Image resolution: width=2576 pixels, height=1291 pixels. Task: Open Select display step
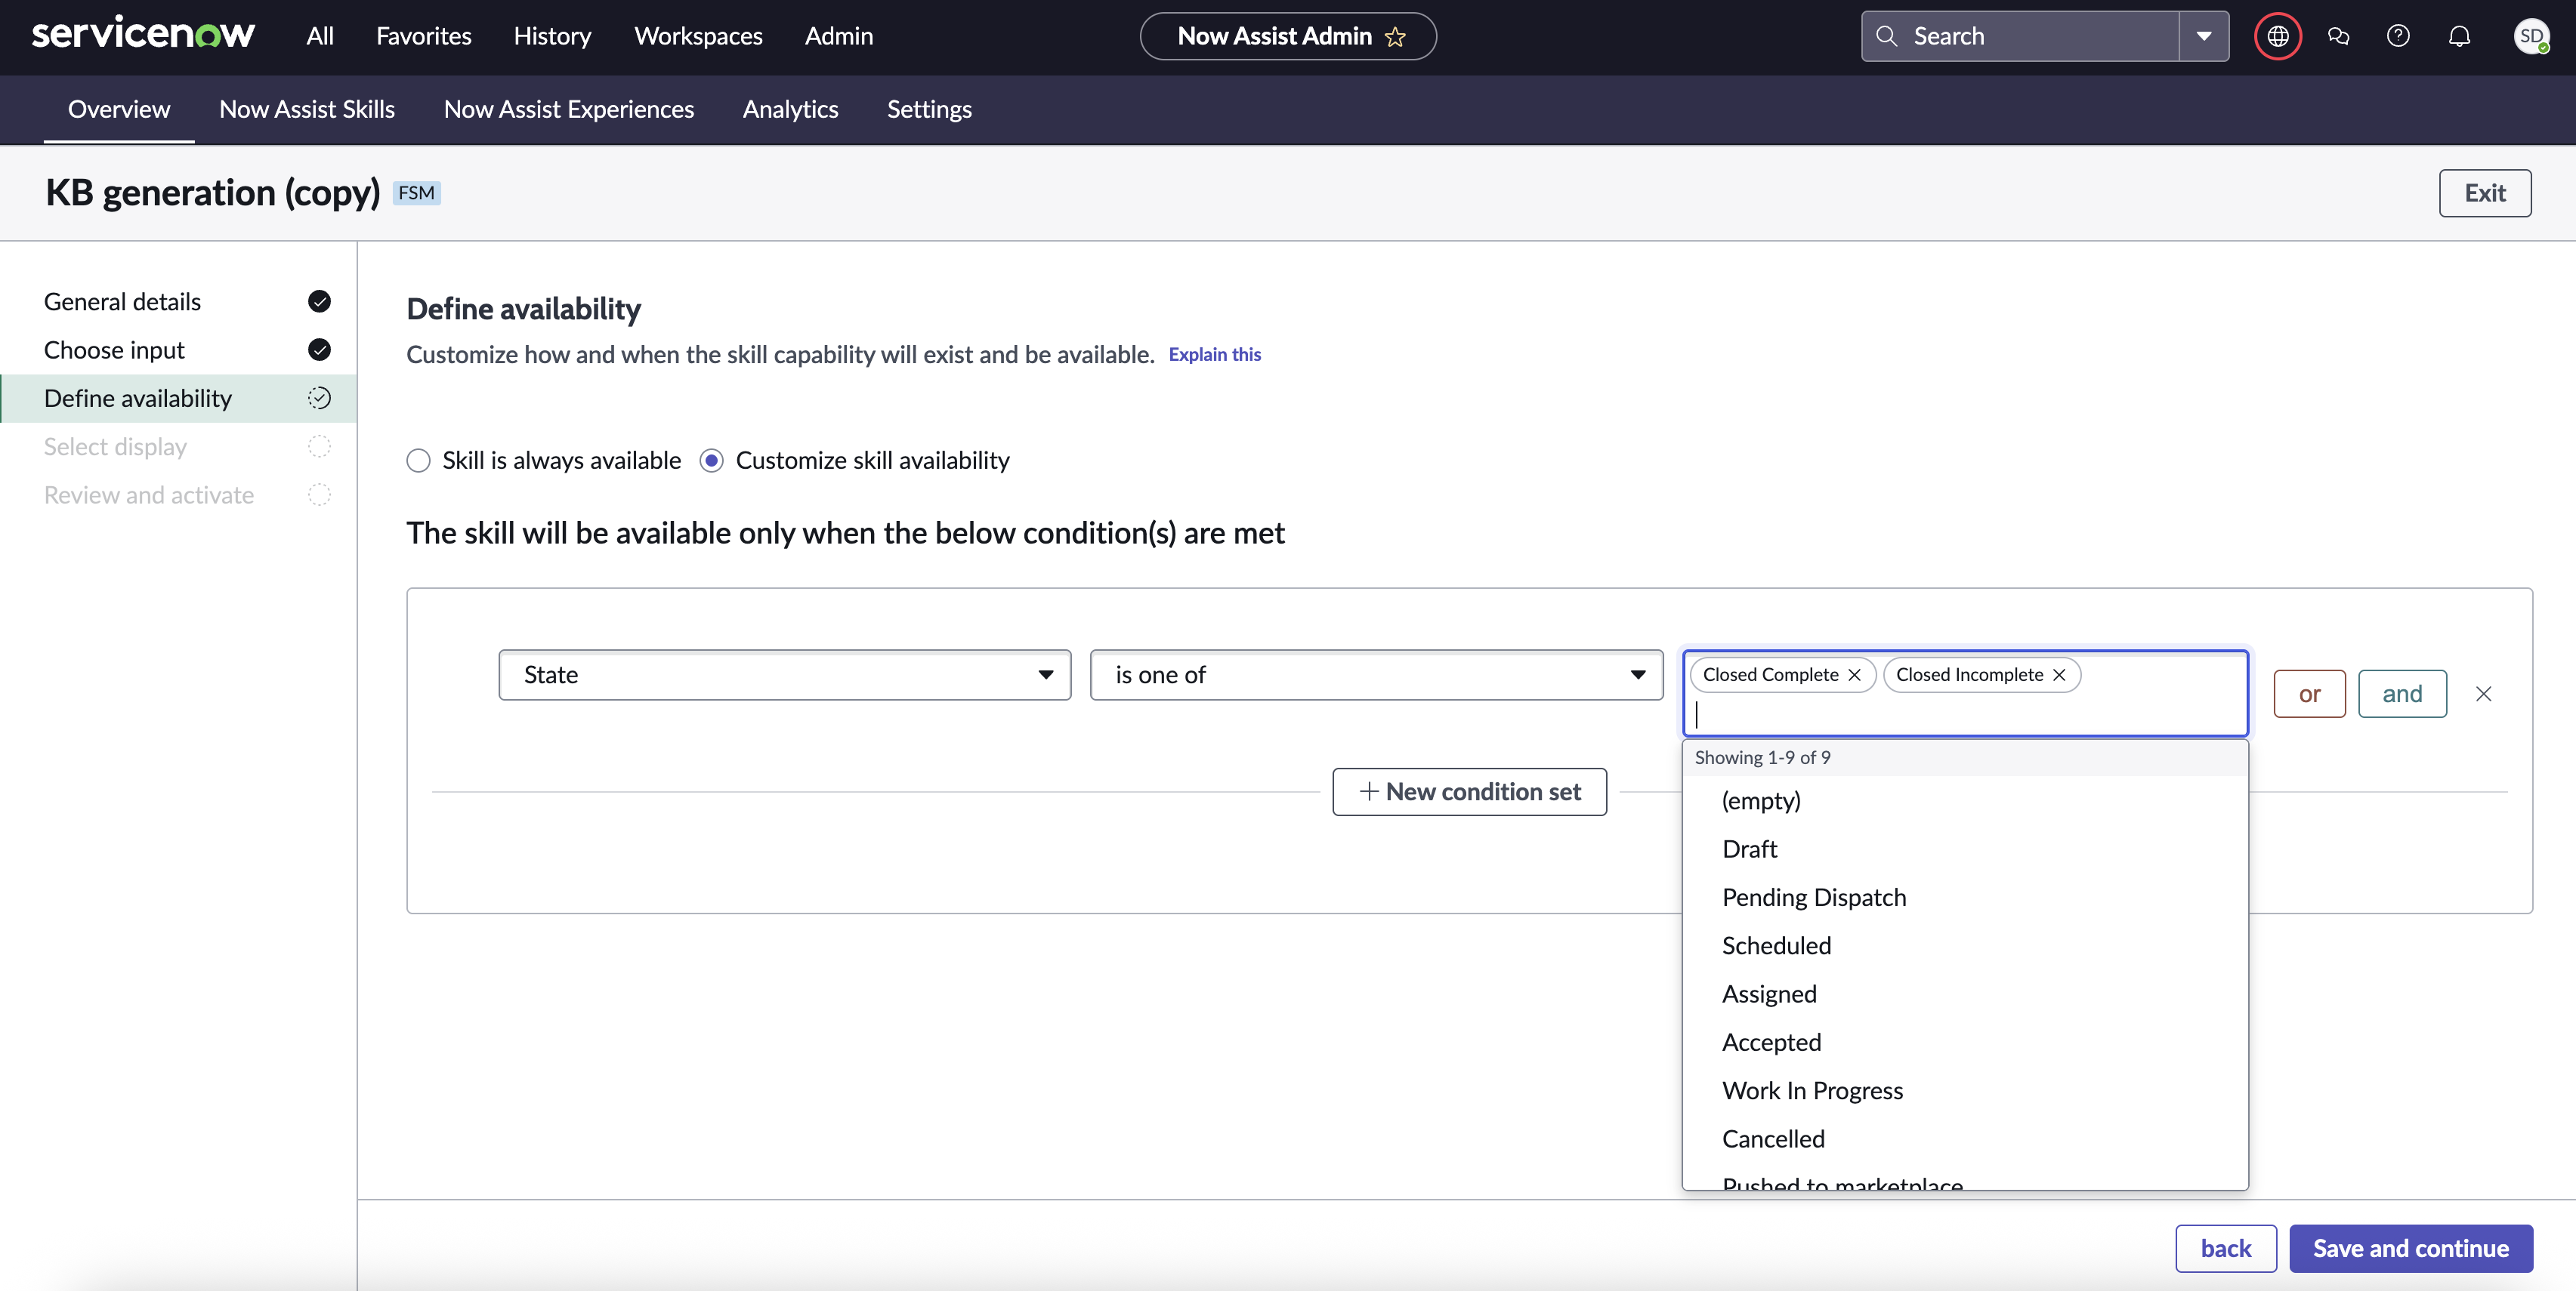[x=178, y=447]
